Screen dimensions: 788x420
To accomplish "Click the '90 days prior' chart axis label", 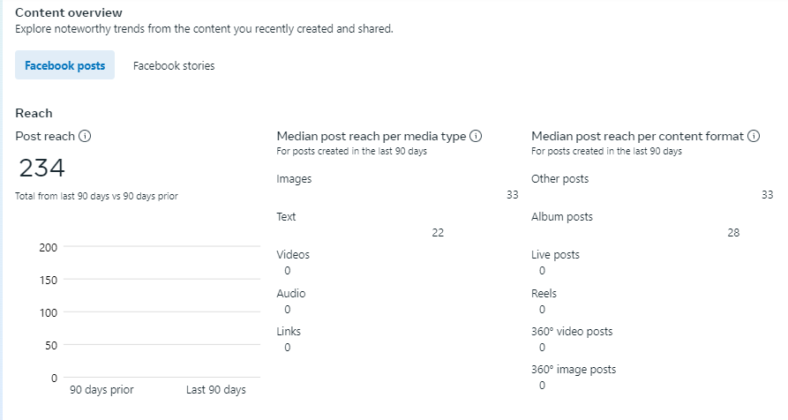I will point(101,390).
